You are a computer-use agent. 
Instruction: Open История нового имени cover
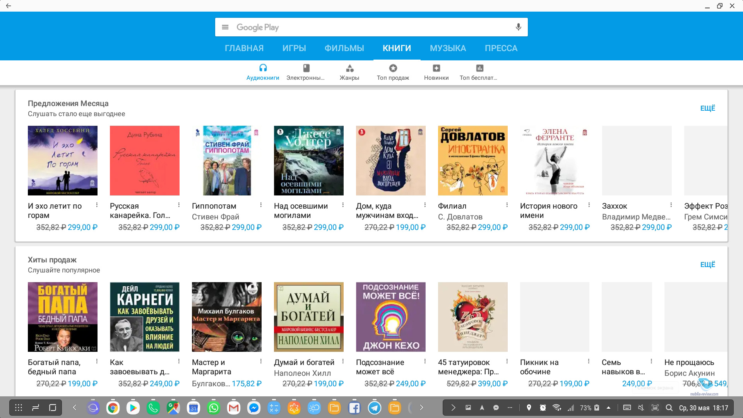[x=555, y=161]
